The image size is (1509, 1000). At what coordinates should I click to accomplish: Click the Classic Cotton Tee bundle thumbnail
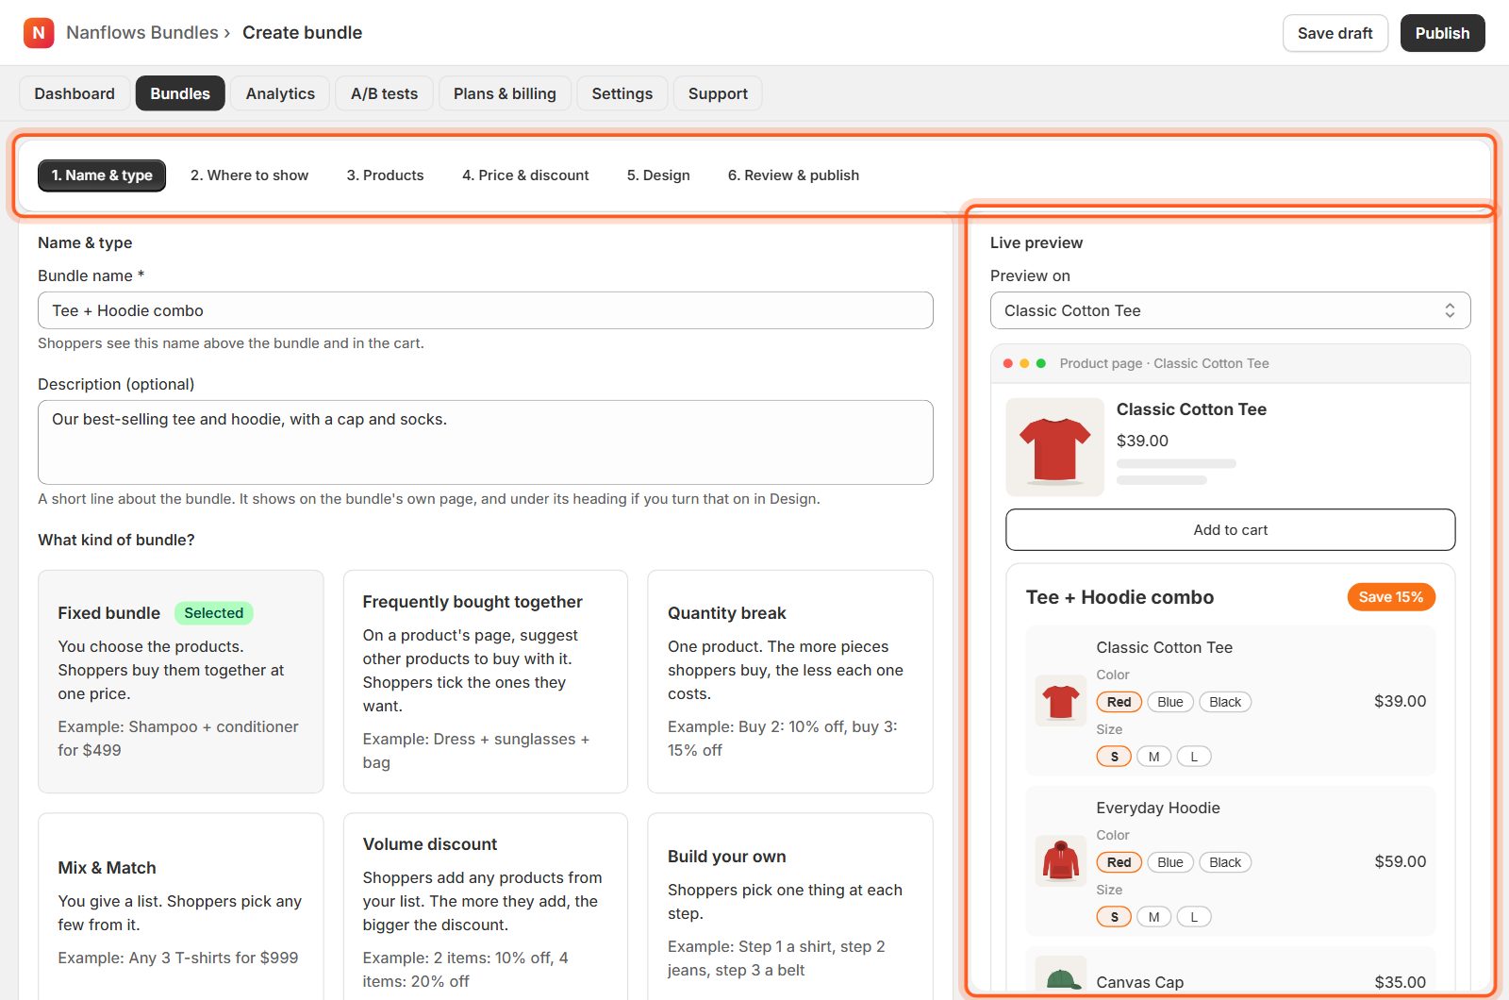pyautogui.click(x=1061, y=701)
